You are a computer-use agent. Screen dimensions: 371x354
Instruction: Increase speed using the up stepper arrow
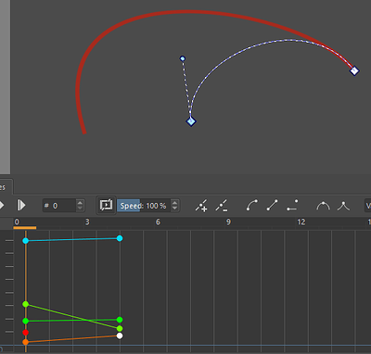pyautogui.click(x=175, y=203)
